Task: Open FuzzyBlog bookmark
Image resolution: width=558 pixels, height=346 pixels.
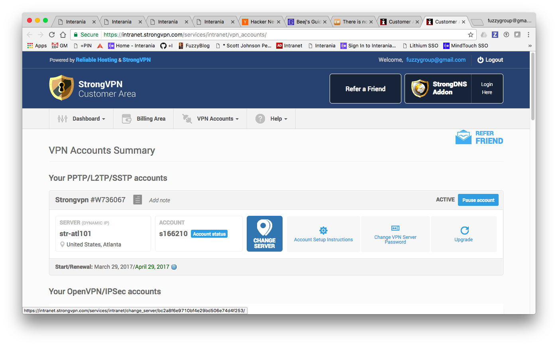Action: click(194, 46)
